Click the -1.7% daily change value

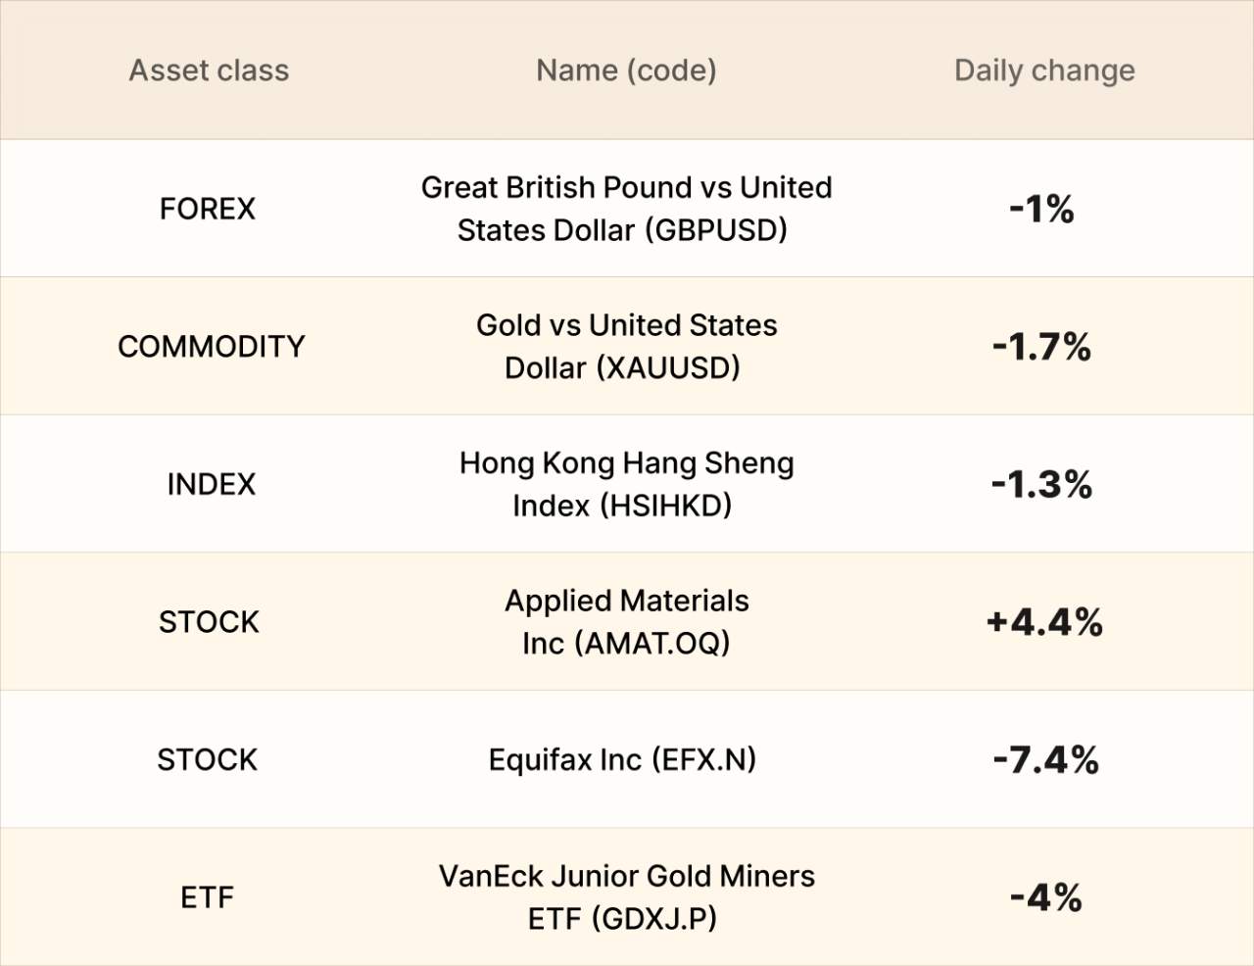[x=1041, y=347]
